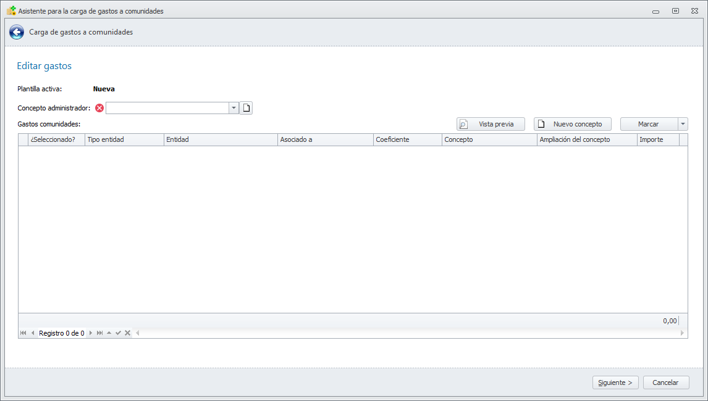This screenshot has width=708, height=401.
Task: Proceed with the Siguiente button
Action: (615, 382)
